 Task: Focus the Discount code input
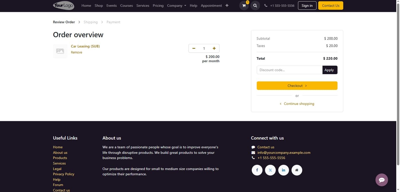tap(289, 70)
